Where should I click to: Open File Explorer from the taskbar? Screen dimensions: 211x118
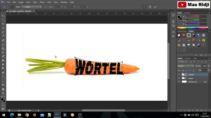point(19,115)
